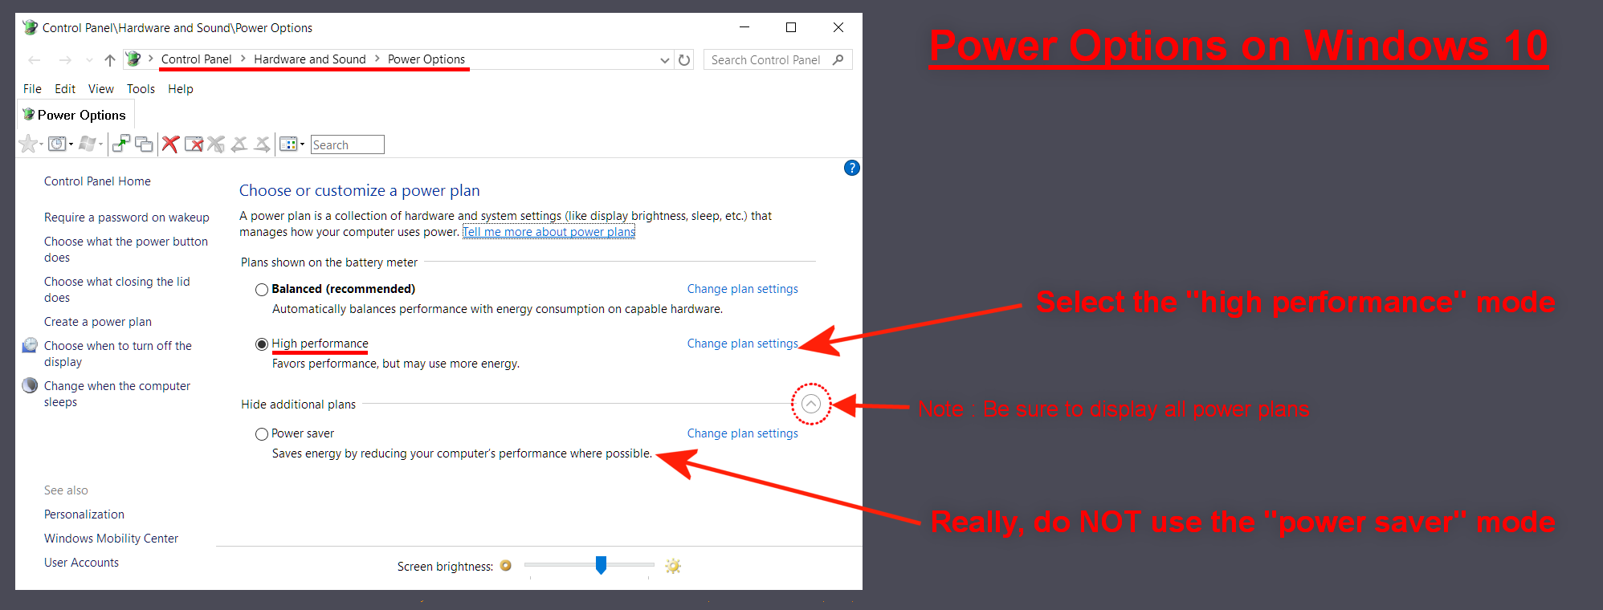Click the view layout toolbar icon
The width and height of the screenshot is (1603, 610).
tap(288, 144)
